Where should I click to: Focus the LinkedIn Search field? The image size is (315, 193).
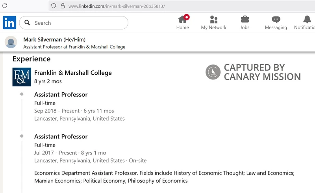click(79, 23)
